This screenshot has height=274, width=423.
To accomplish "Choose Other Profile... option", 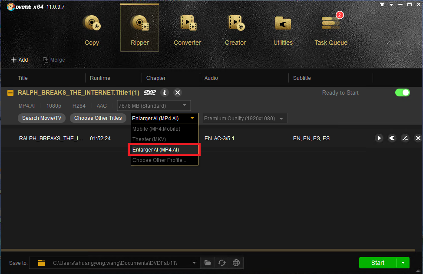I will (x=165, y=160).
